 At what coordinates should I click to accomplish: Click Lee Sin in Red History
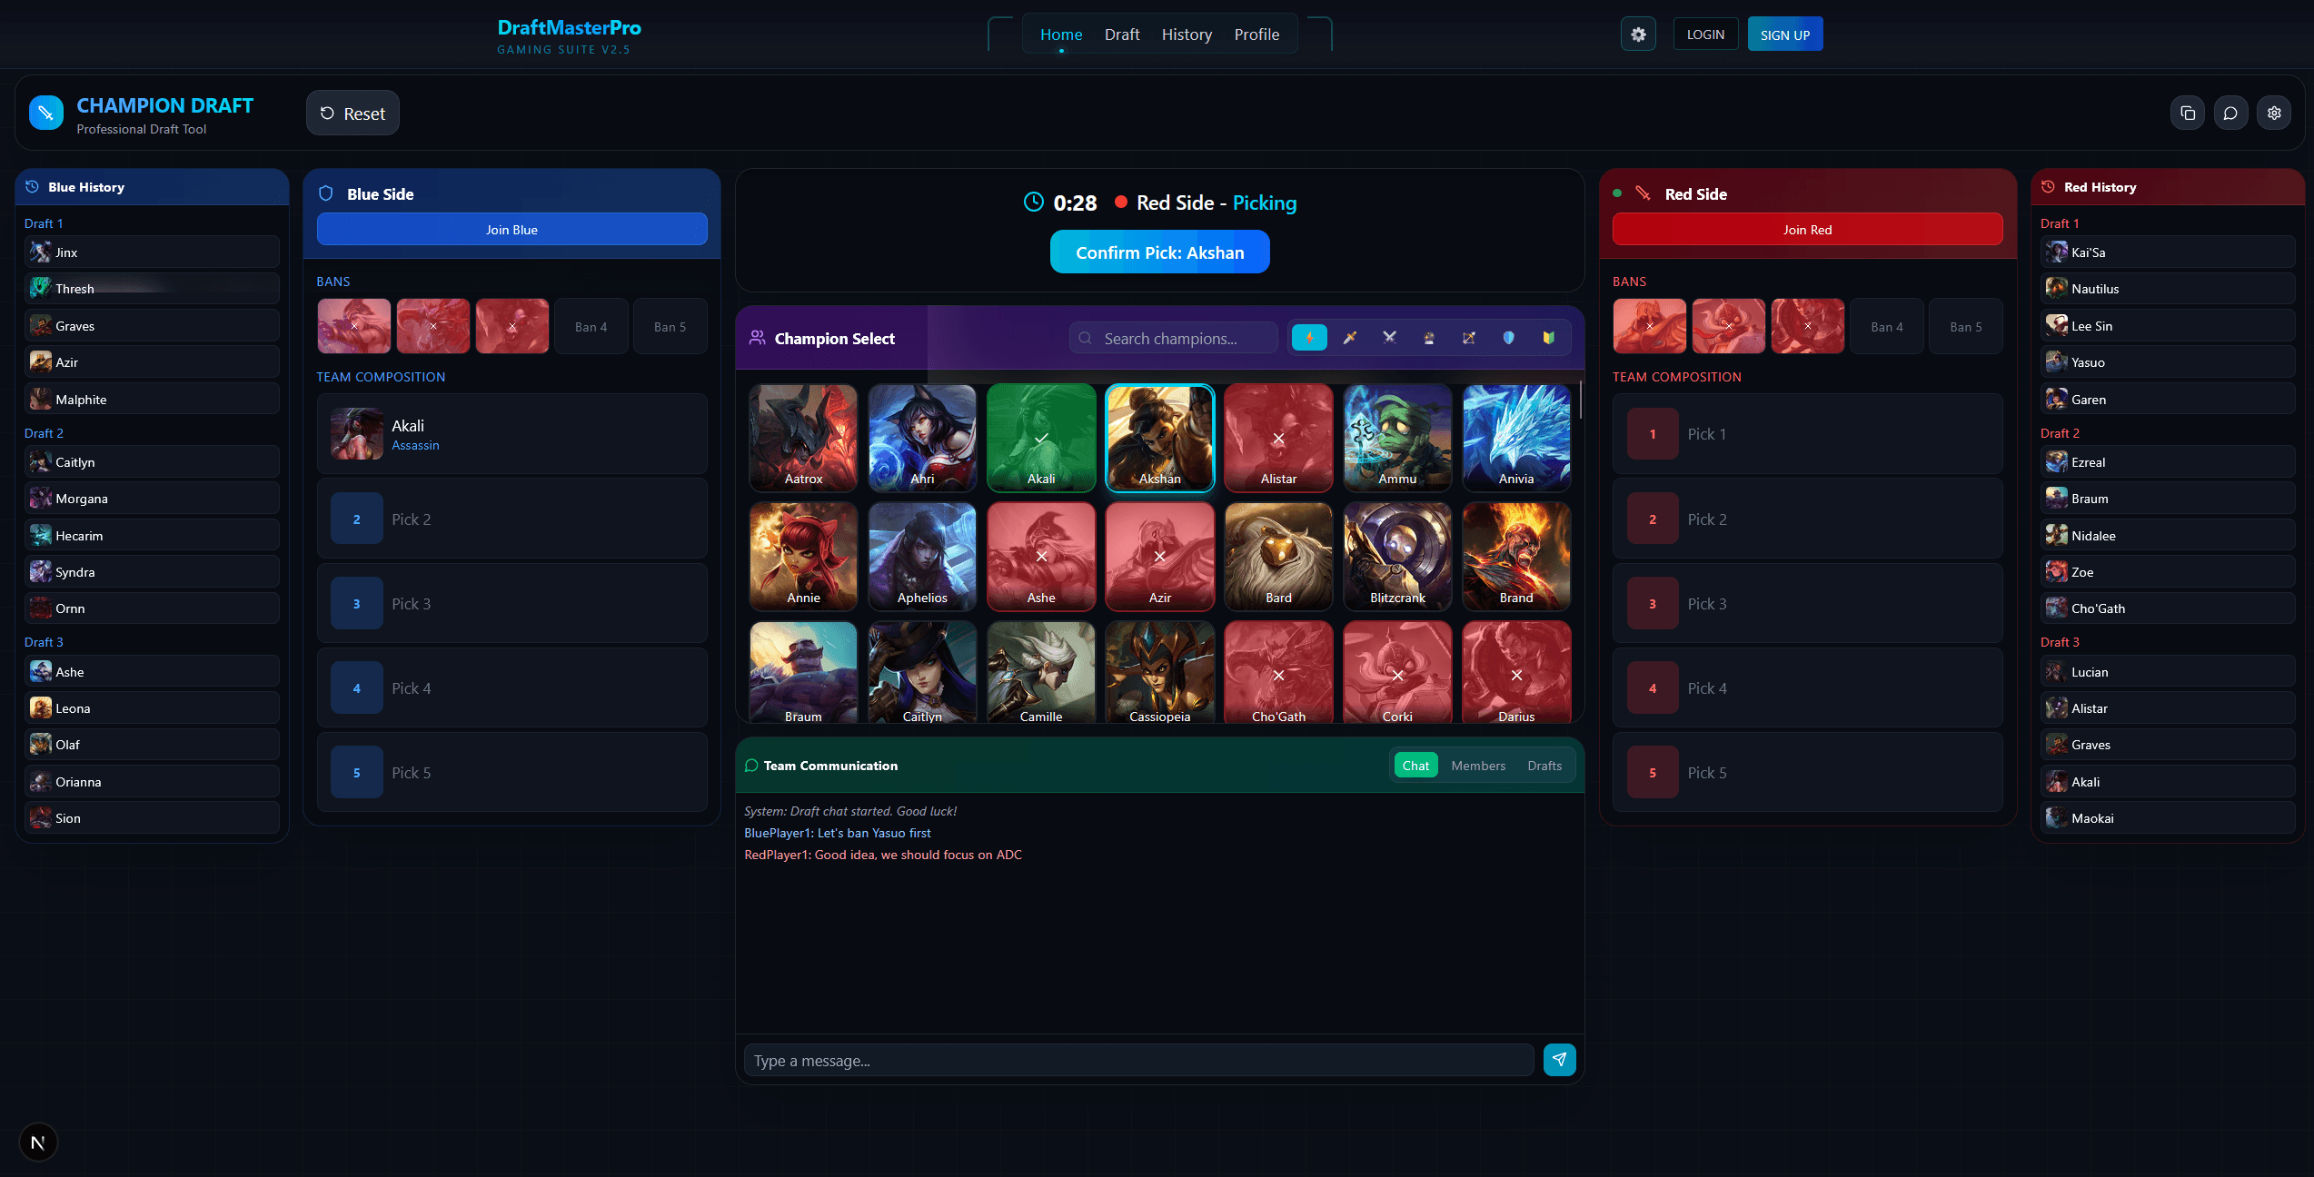tap(2168, 325)
